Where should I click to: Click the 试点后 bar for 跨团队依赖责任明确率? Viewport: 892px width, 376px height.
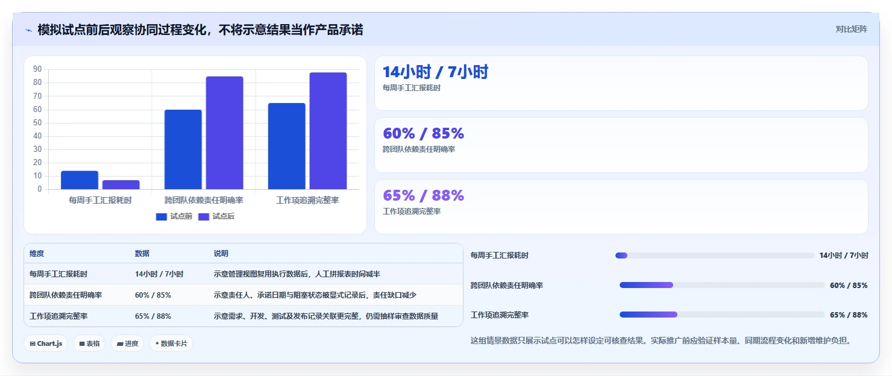pyautogui.click(x=225, y=133)
